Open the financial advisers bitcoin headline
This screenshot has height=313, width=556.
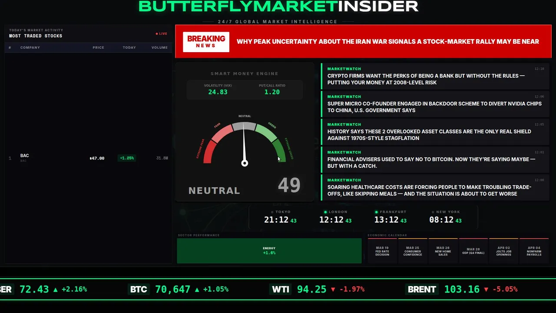point(435,160)
